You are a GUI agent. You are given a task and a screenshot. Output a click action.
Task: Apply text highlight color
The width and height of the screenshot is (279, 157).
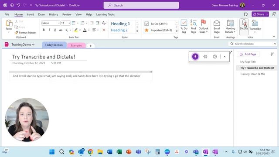point(76,30)
